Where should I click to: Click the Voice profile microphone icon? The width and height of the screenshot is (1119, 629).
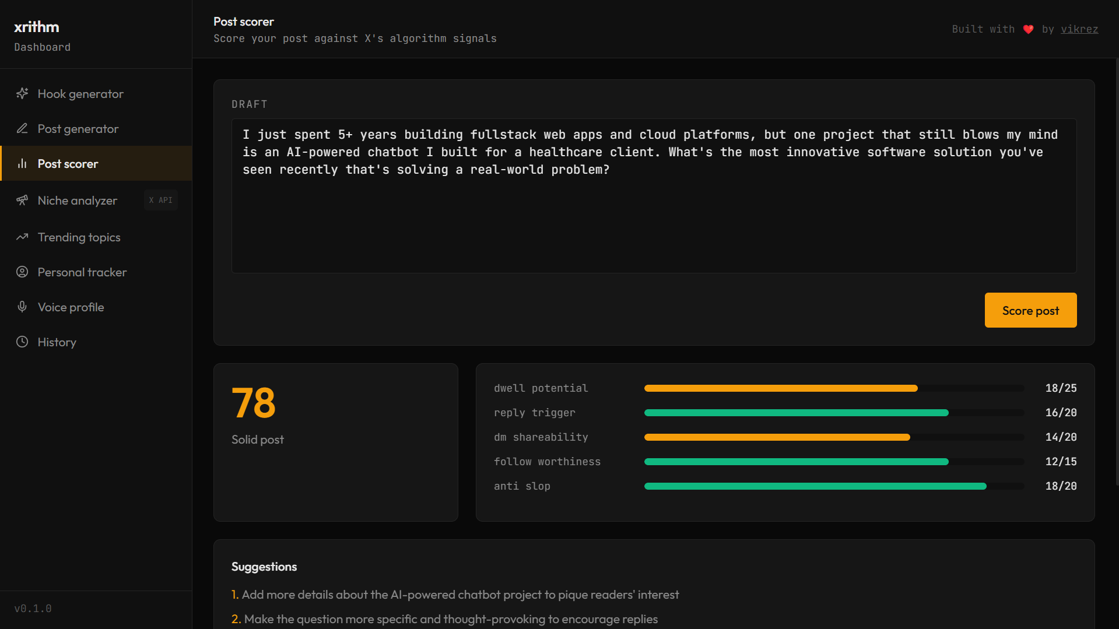(22, 307)
